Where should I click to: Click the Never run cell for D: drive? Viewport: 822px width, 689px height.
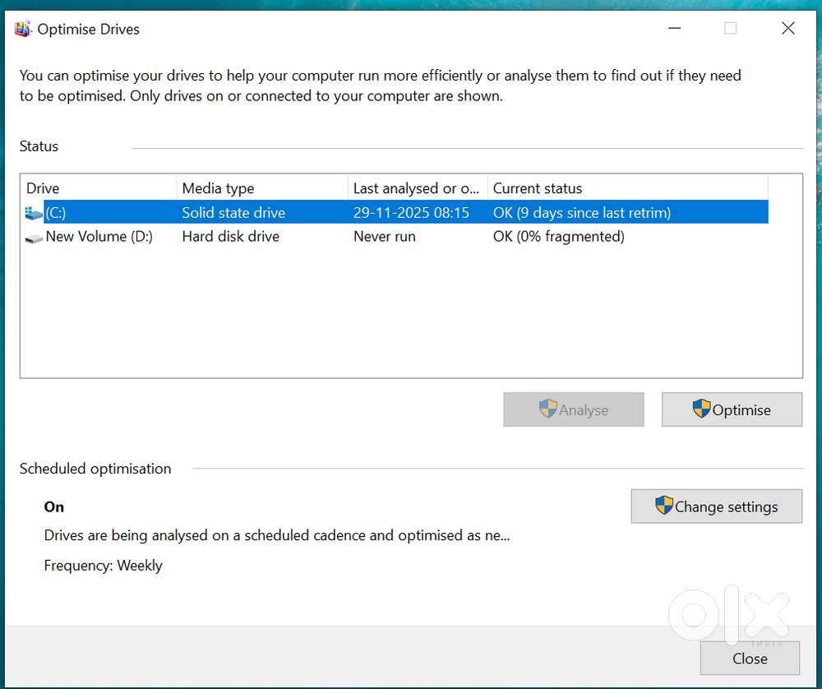coord(384,237)
